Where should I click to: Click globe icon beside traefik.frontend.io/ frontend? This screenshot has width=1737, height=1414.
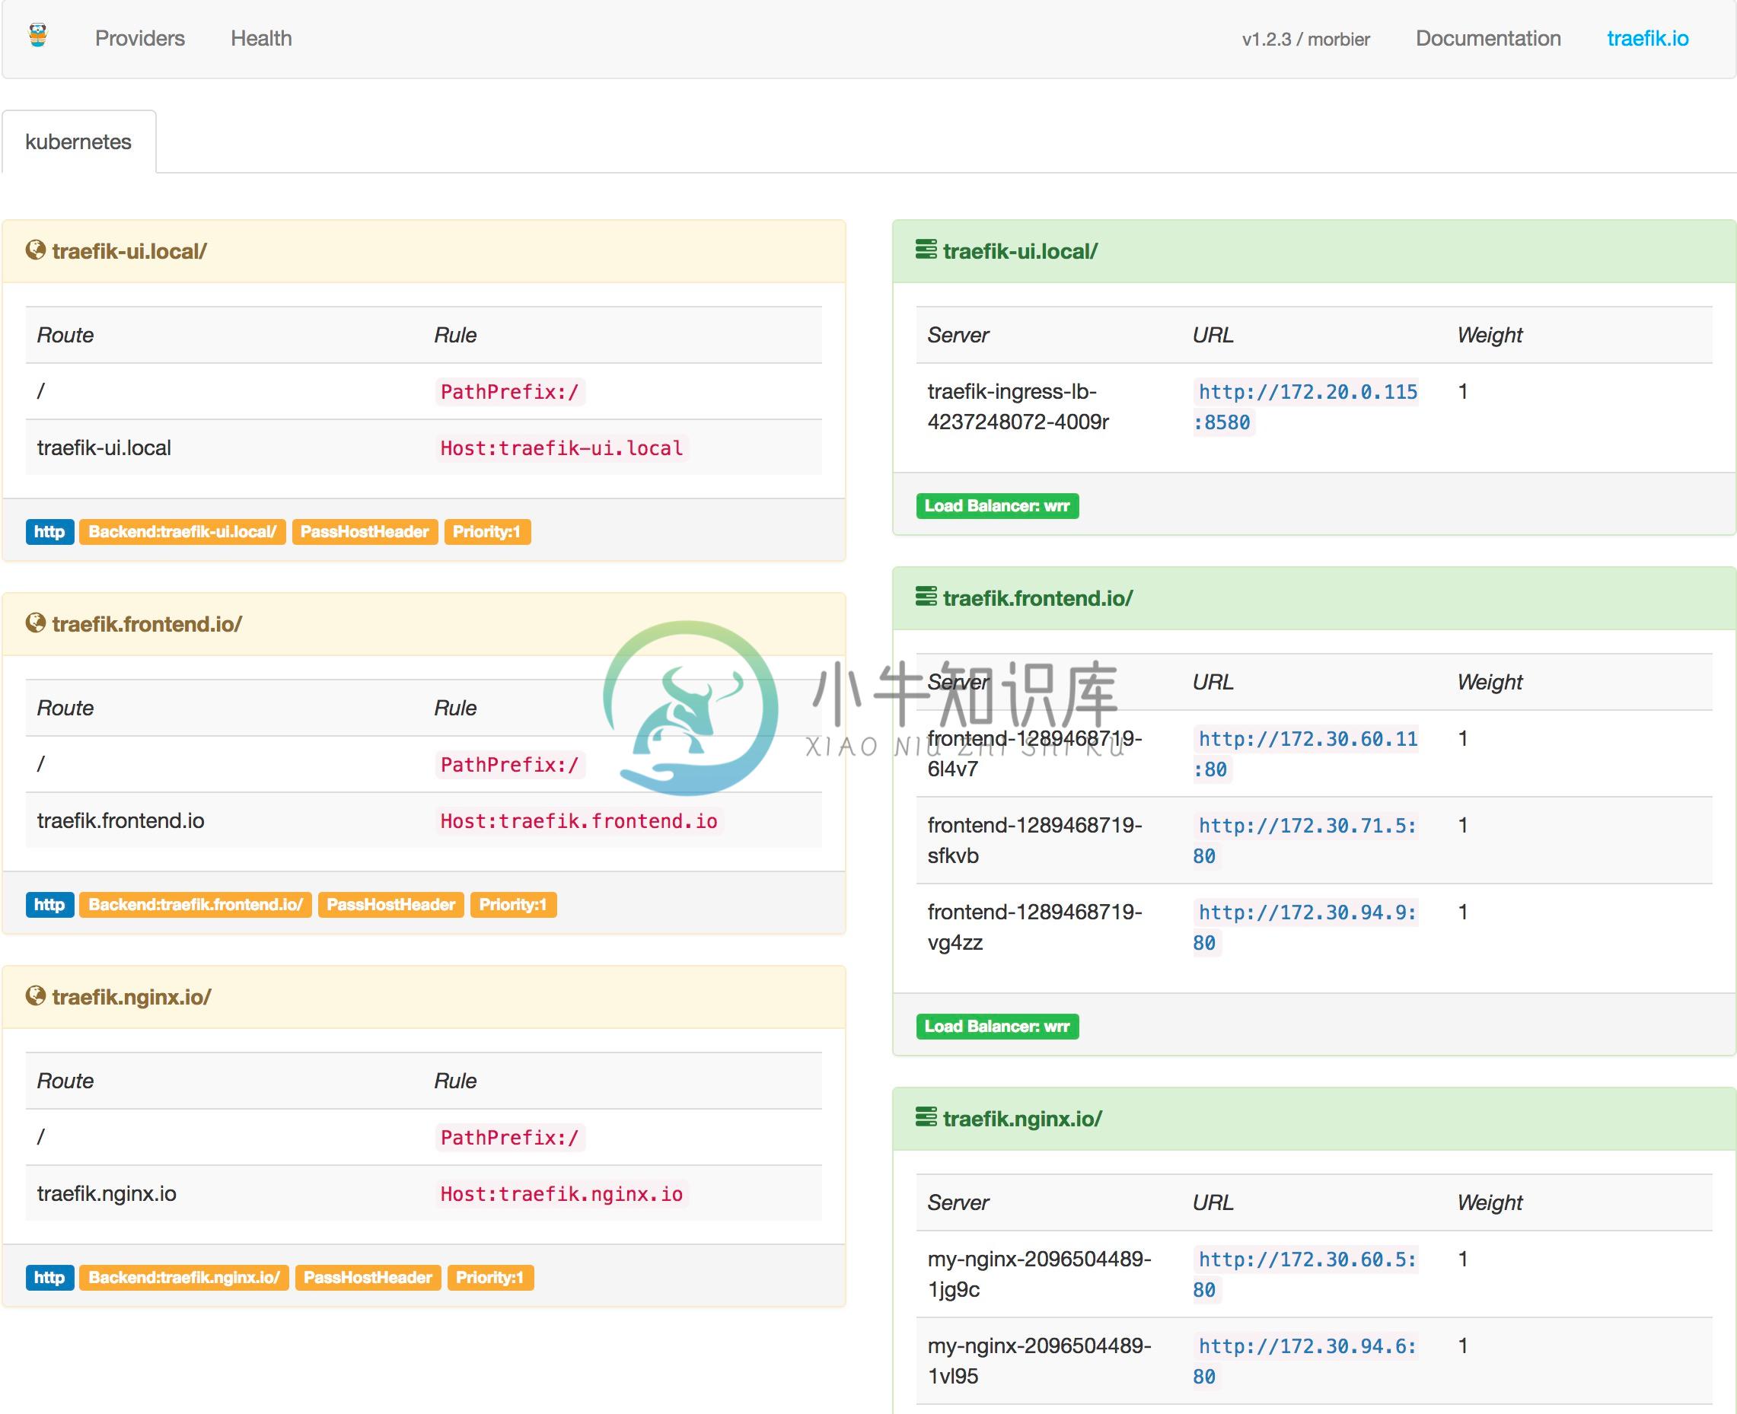coord(35,623)
